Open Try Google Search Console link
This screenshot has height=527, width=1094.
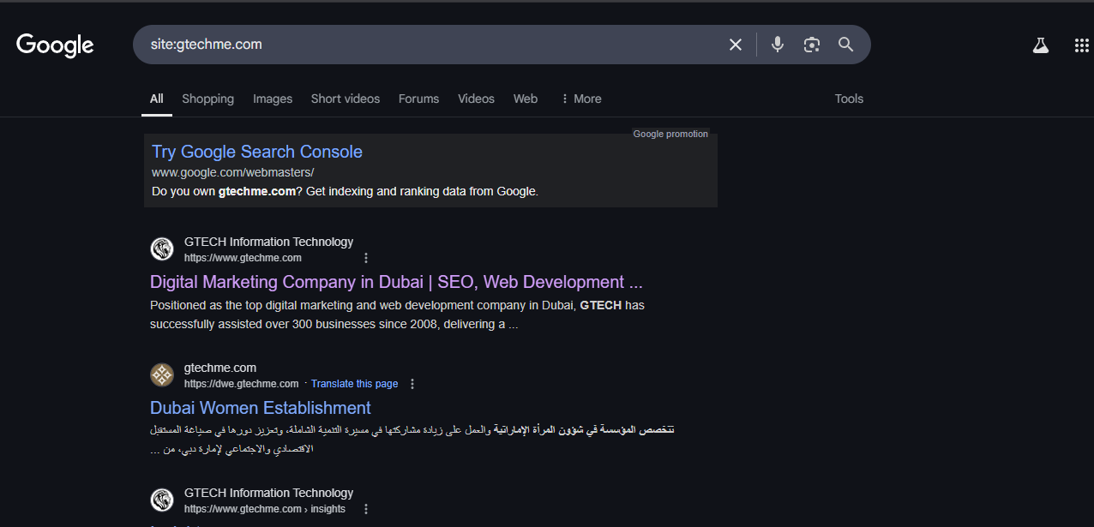tap(257, 152)
